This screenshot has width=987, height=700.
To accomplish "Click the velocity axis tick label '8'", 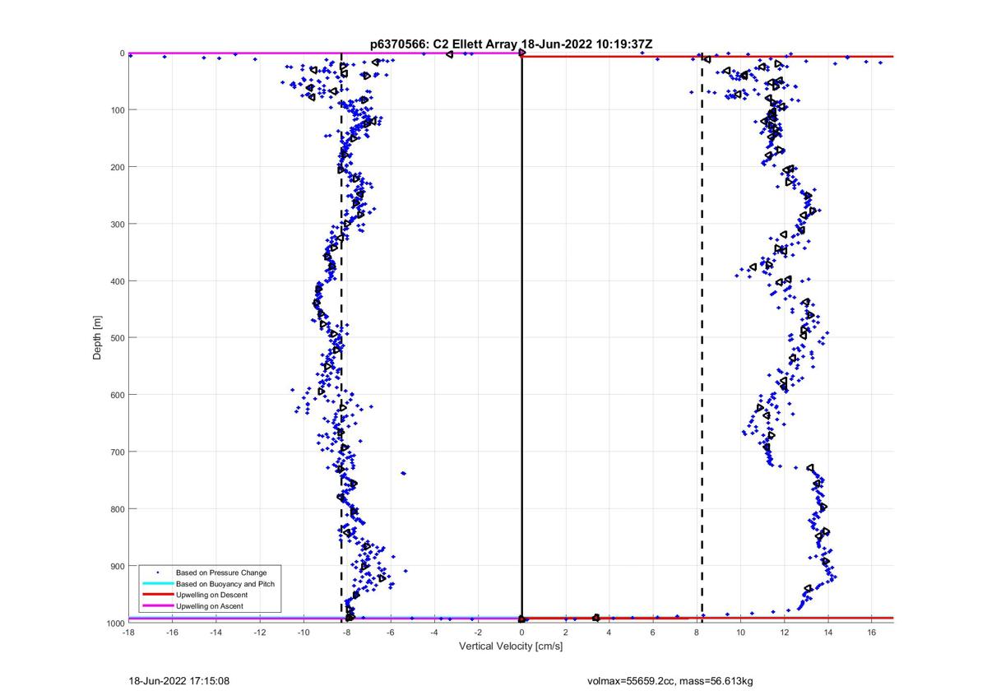I will point(697,633).
